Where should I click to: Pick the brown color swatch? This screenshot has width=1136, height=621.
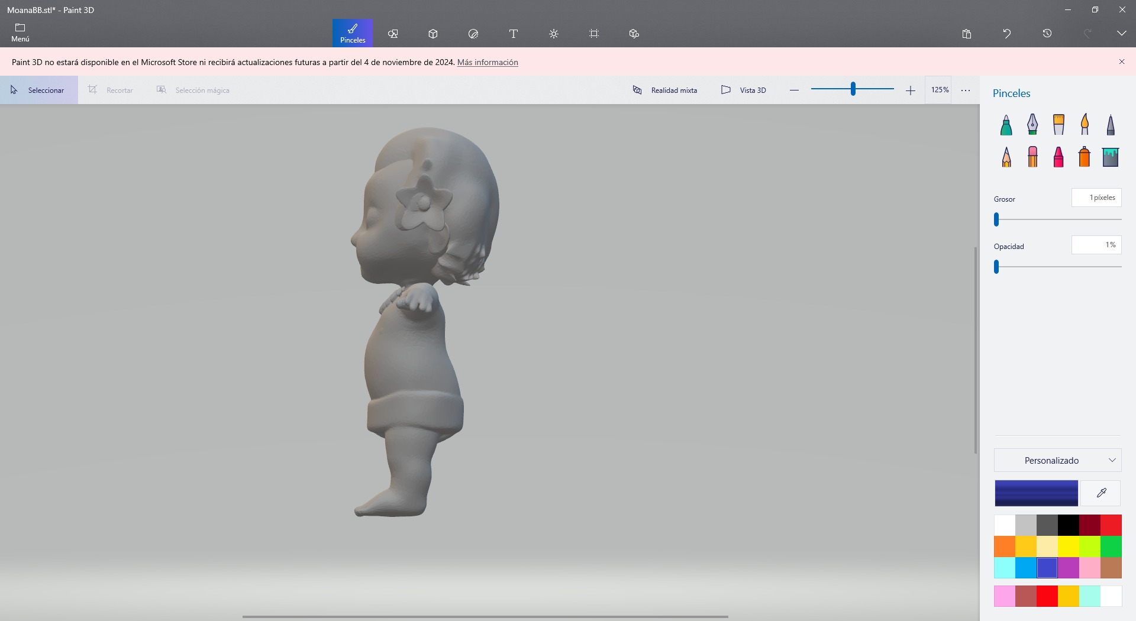point(1111,568)
